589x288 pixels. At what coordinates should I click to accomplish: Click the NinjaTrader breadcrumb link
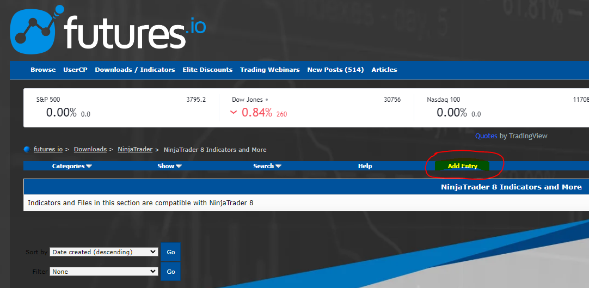135,150
